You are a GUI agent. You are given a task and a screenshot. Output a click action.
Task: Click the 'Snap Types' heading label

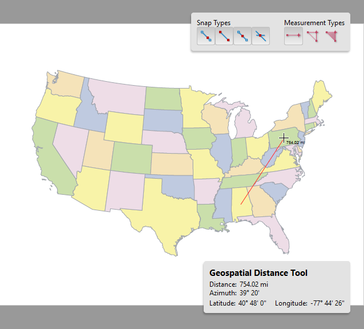pos(213,23)
